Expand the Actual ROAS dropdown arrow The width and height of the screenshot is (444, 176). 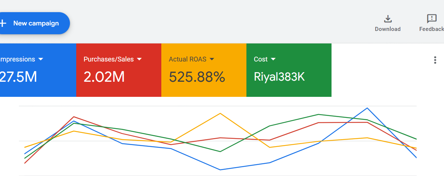(212, 59)
